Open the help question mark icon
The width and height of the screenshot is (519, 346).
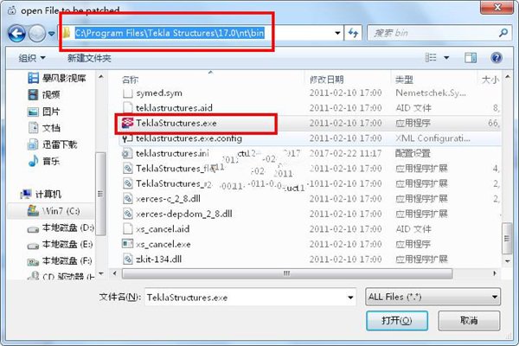(497, 58)
